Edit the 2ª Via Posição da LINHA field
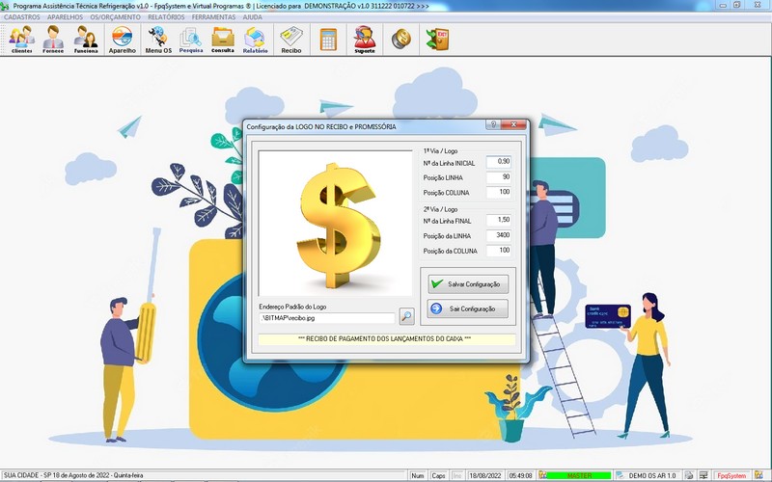Screen dimensions: 772x482 point(499,235)
